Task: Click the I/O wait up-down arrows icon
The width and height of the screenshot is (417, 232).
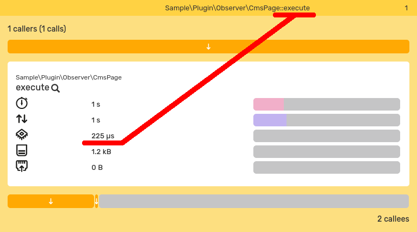Action: (22, 119)
